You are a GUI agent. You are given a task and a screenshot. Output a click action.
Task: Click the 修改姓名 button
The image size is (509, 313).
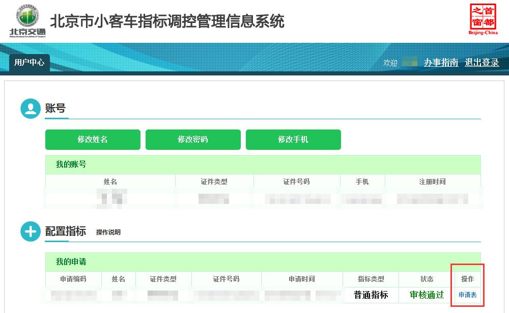[93, 139]
